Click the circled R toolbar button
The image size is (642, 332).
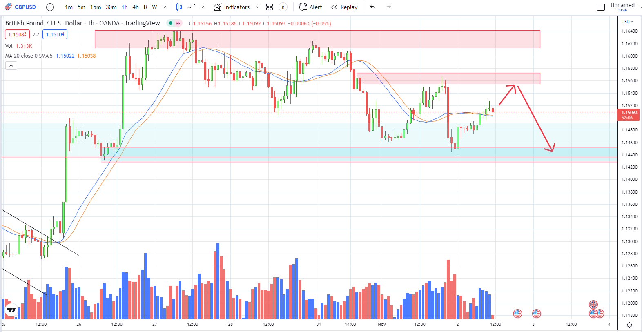283,7
